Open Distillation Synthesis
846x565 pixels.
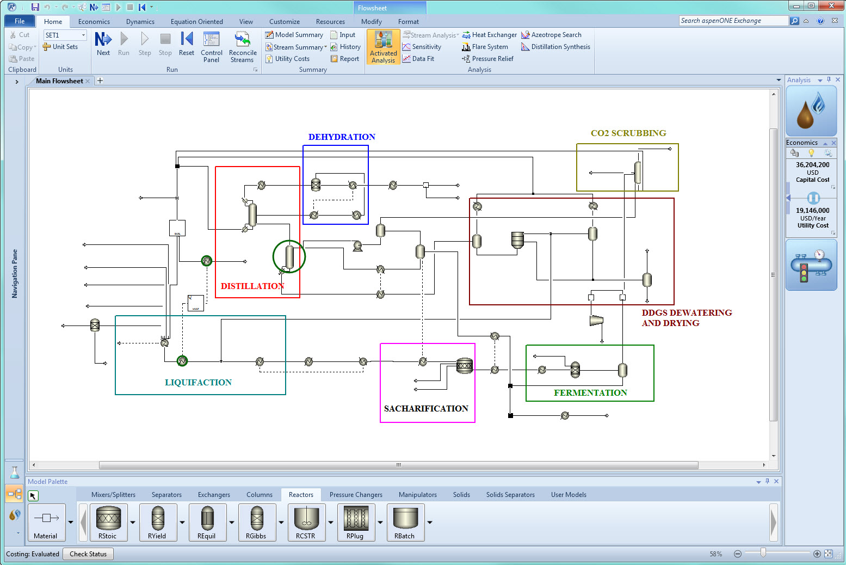555,47
